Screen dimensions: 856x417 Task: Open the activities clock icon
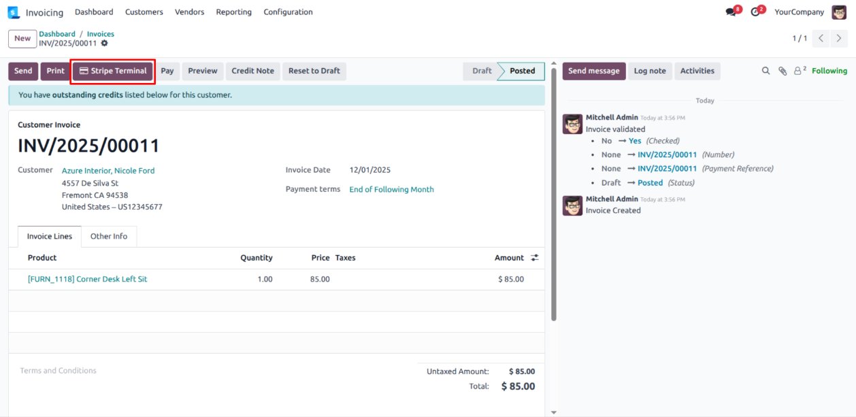(x=755, y=12)
